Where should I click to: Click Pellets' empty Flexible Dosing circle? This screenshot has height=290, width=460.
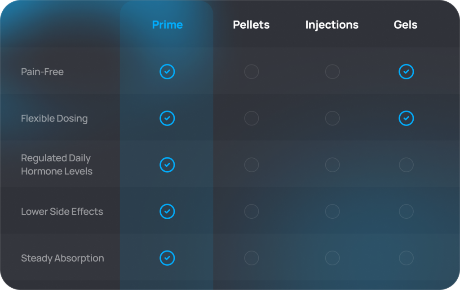[252, 118]
